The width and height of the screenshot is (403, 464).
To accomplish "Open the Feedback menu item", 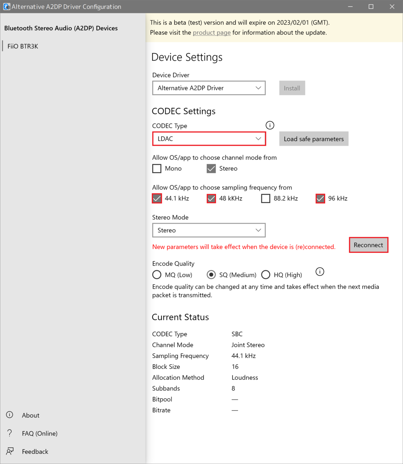I will (35, 452).
